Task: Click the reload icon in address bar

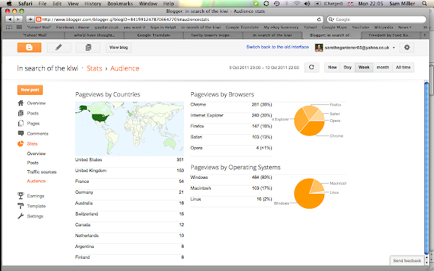Action: (x=319, y=20)
